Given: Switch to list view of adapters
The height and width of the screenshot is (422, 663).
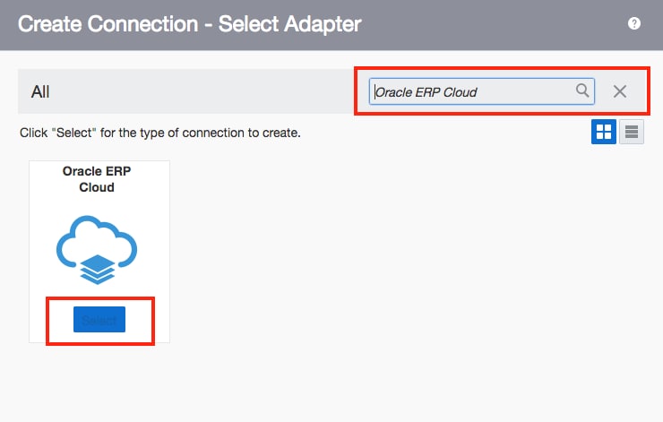Looking at the screenshot, I should click(632, 133).
